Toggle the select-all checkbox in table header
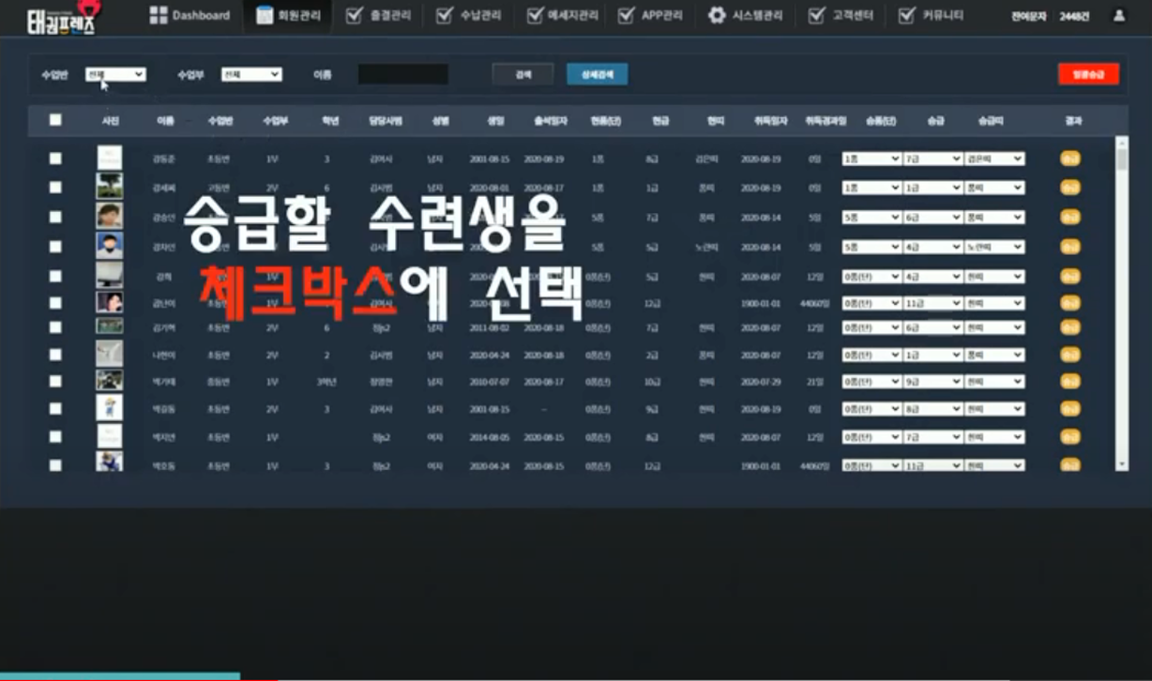The image size is (1152, 681). [x=55, y=120]
